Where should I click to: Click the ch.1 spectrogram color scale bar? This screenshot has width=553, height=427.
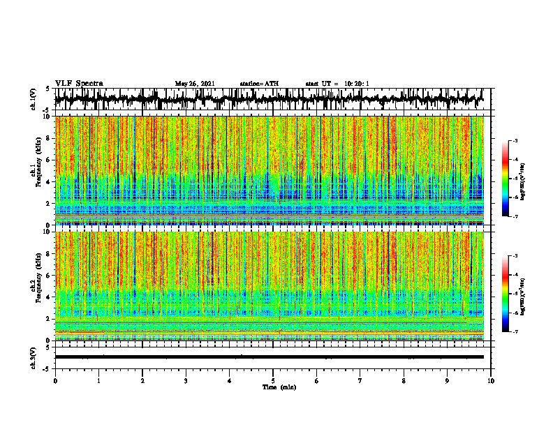[506, 179]
